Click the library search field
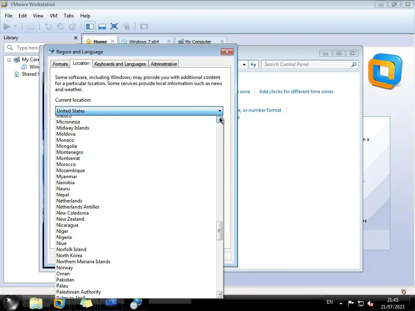 coord(23,48)
